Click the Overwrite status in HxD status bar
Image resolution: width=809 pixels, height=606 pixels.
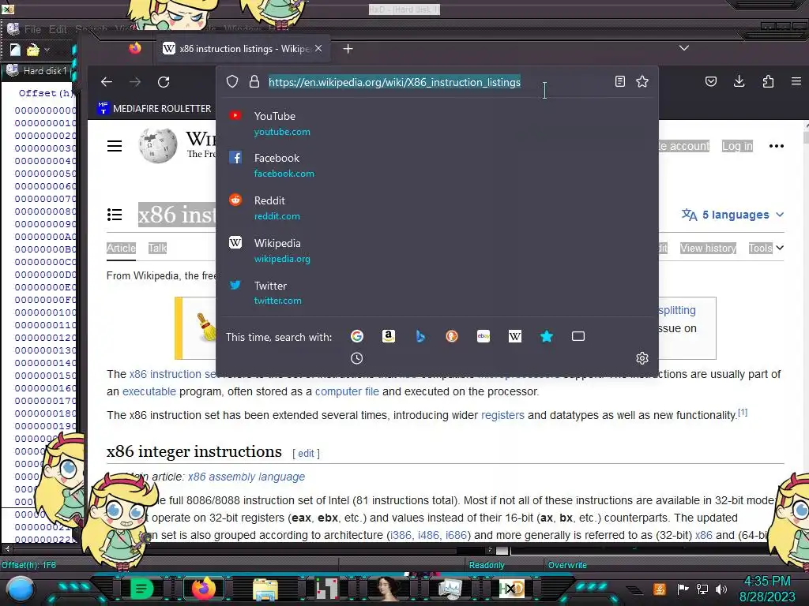coord(567,565)
